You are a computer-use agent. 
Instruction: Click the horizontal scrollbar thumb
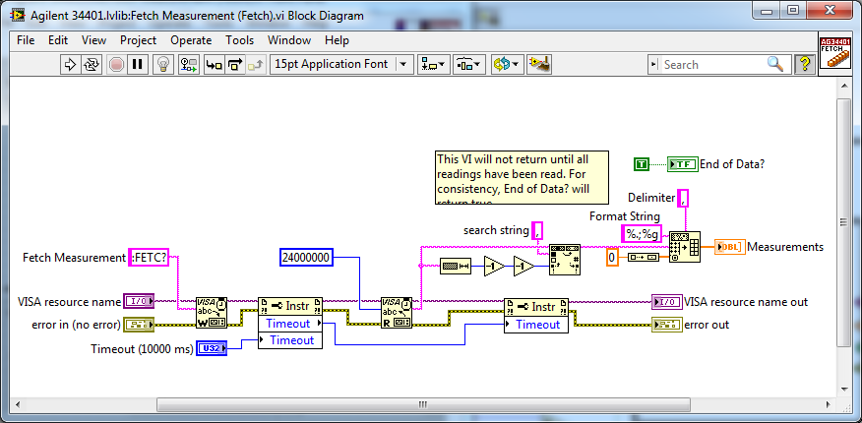pyautogui.click(x=422, y=404)
